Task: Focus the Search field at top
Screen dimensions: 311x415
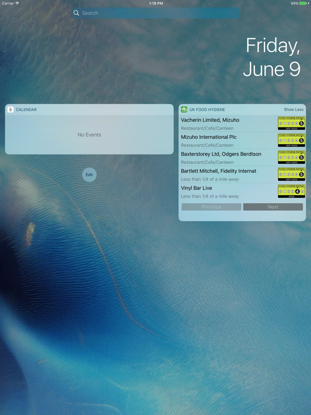Action: (x=155, y=13)
